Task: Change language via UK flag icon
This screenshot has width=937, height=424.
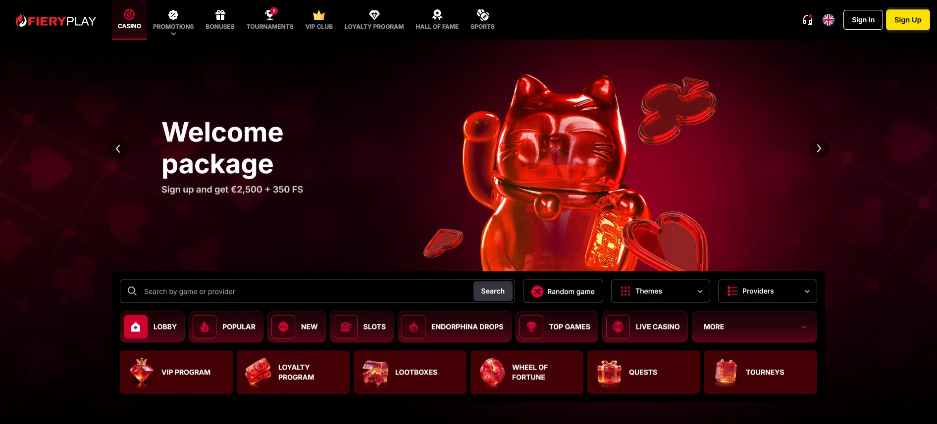Action: coord(829,20)
